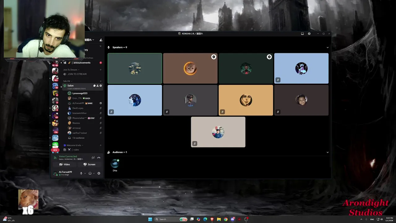396x223 pixels.
Task: Collapse the Speakers section
Action: pyautogui.click(x=328, y=48)
